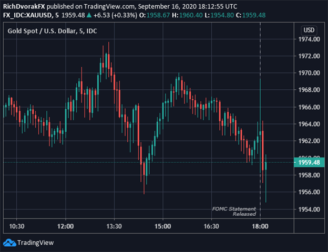Click the 1959.48 current price tag
The width and height of the screenshot is (328, 252).
(309, 162)
